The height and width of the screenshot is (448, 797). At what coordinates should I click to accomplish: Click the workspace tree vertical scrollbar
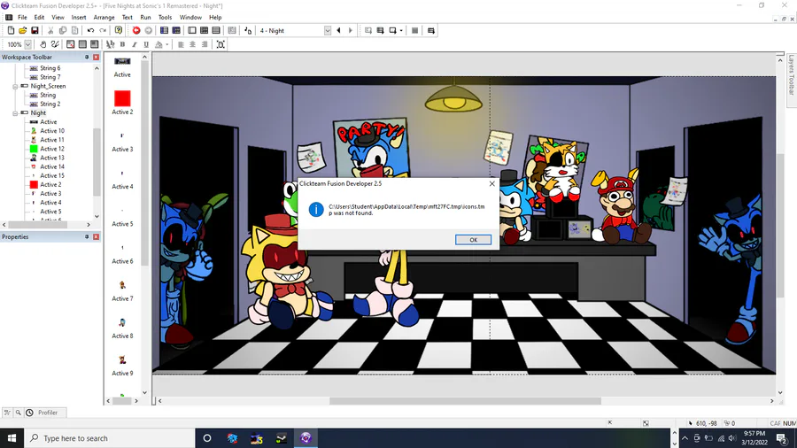(97, 163)
